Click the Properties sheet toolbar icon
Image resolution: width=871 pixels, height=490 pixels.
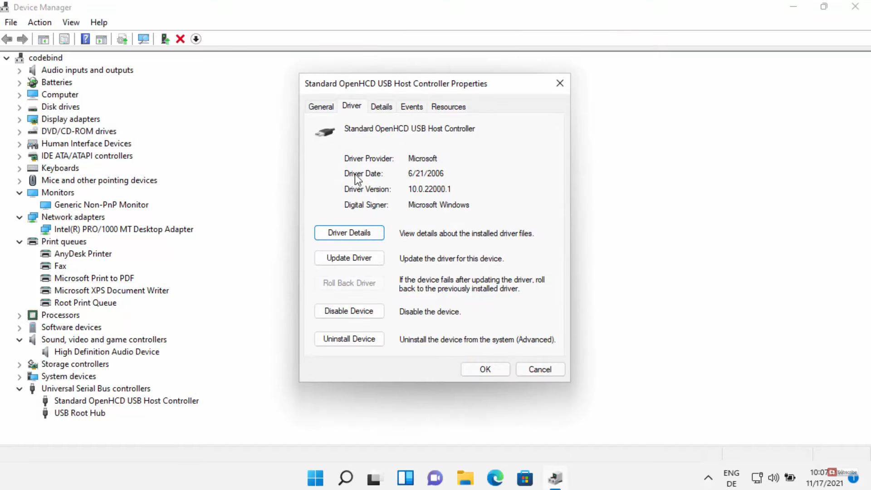(x=64, y=39)
